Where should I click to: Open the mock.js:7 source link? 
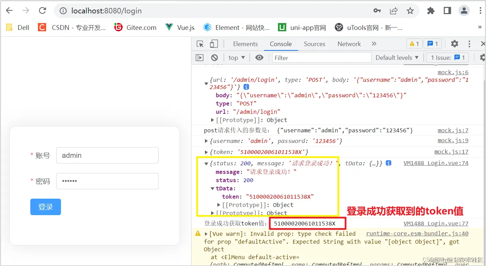pyautogui.click(x=453, y=130)
